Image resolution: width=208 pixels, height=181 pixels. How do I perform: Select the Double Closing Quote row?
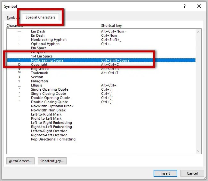(101, 102)
